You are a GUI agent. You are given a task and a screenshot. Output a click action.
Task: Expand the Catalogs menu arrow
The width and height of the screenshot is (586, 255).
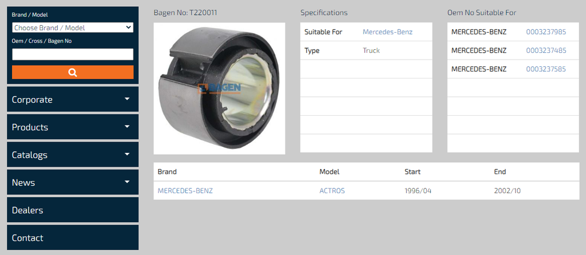[x=127, y=154]
